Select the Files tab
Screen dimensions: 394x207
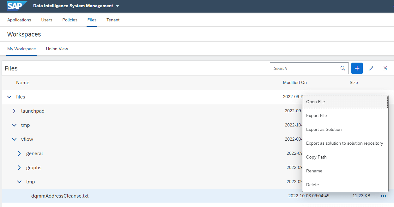(92, 20)
